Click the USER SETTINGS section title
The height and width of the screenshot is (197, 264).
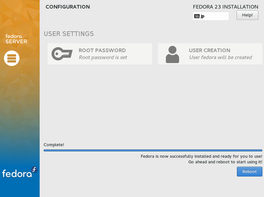[x=69, y=34]
